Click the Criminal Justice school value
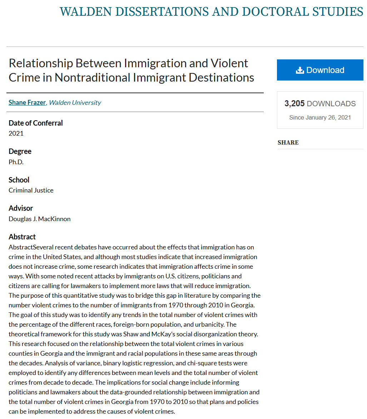Viewport: 367px width, 419px height. click(x=31, y=190)
